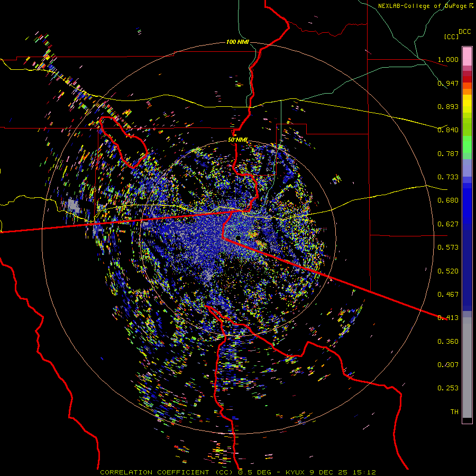Click the 0.467 legend value

448,295
